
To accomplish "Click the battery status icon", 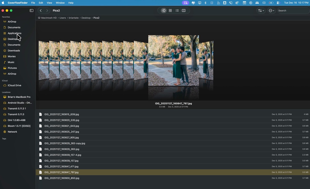I will pos(271,3).
